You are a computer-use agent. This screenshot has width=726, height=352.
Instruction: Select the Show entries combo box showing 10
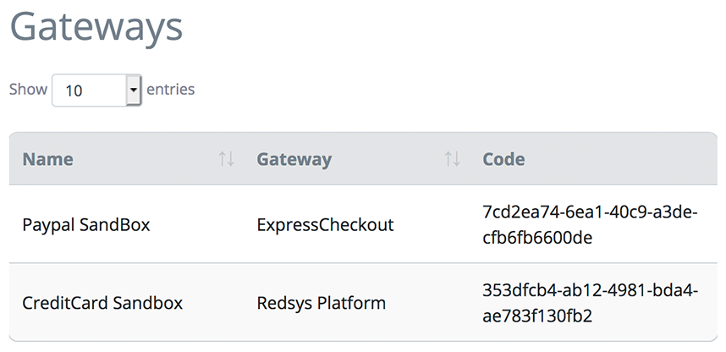pos(96,90)
